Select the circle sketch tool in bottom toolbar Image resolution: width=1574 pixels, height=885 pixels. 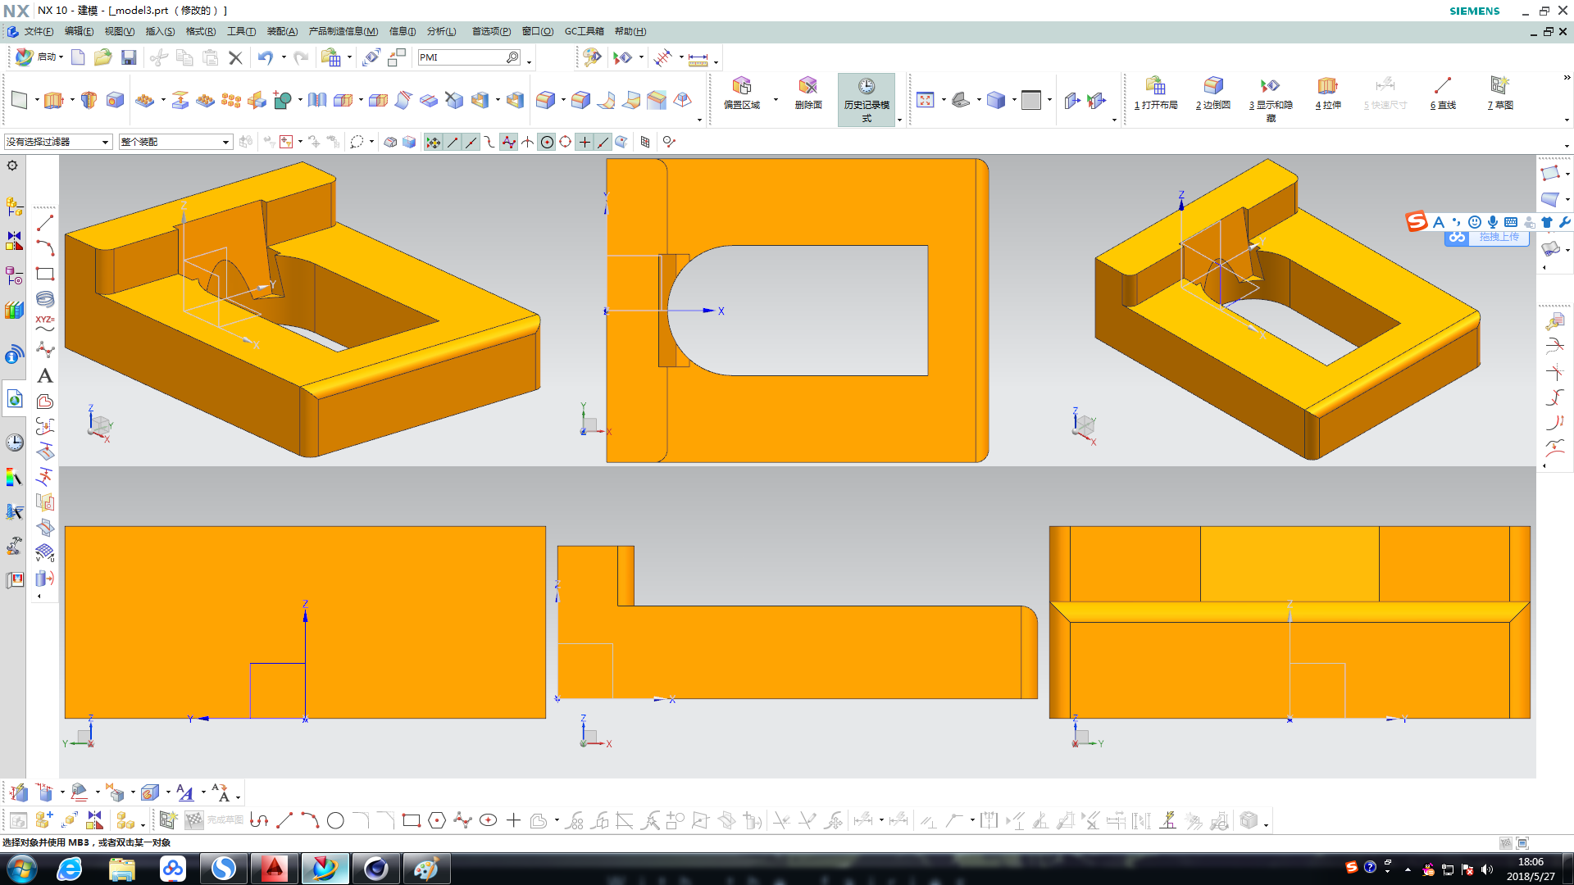point(335,820)
